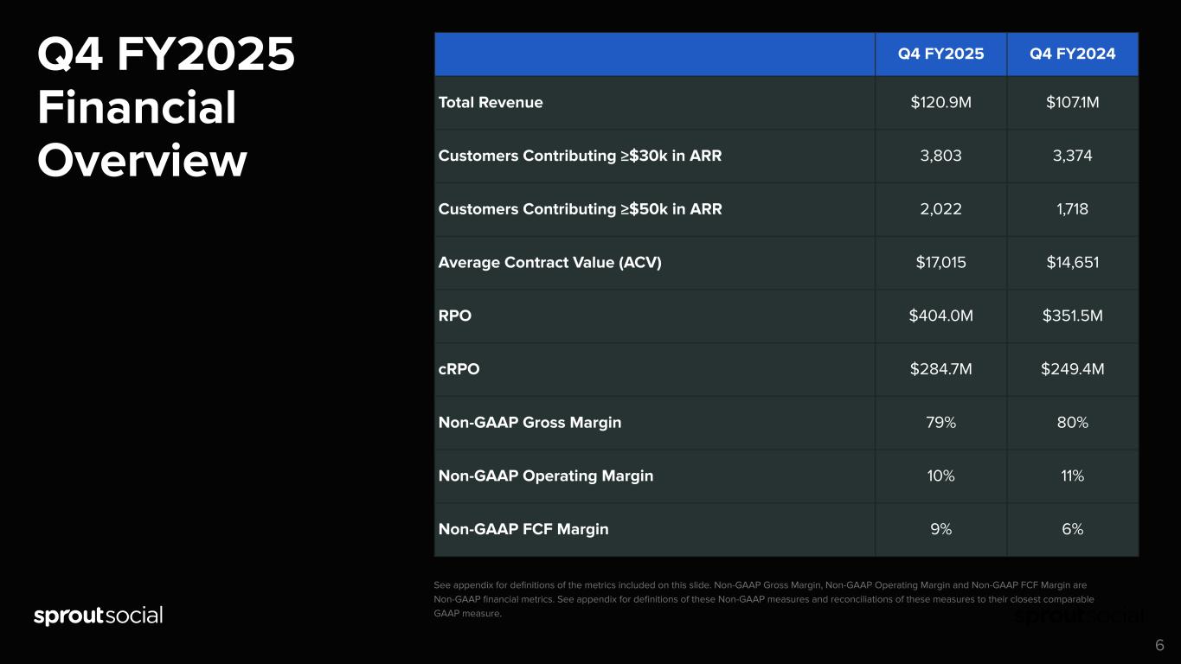Click the $17,015 ACV value
The width and height of the screenshot is (1181, 664).
click(x=940, y=262)
